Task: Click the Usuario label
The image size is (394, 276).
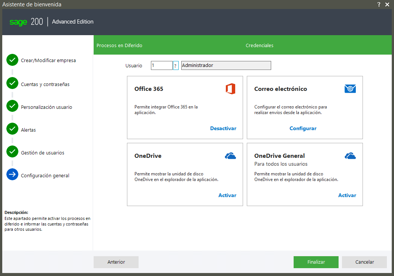Action: tap(134, 66)
